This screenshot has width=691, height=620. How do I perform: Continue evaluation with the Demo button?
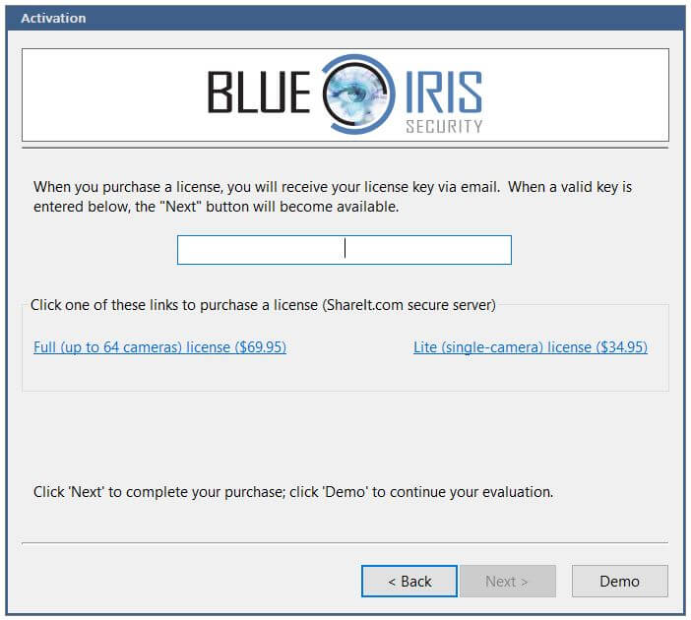619,582
